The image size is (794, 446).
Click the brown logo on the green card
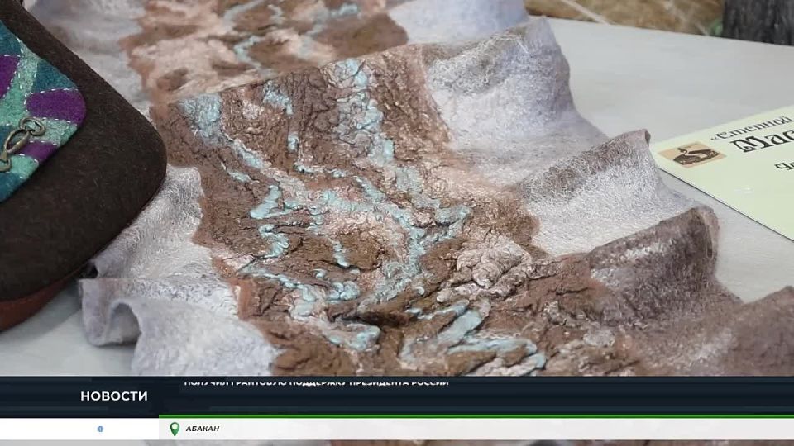point(691,154)
